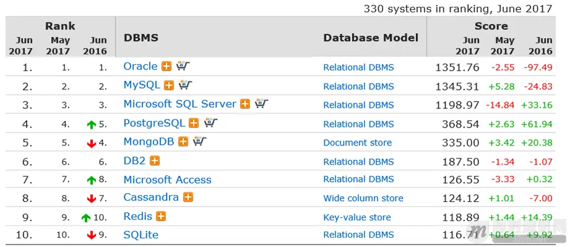Viewport: 570px width, 247px height.
Task: Click the red down arrow in Cassandra row
Action: tap(92, 199)
